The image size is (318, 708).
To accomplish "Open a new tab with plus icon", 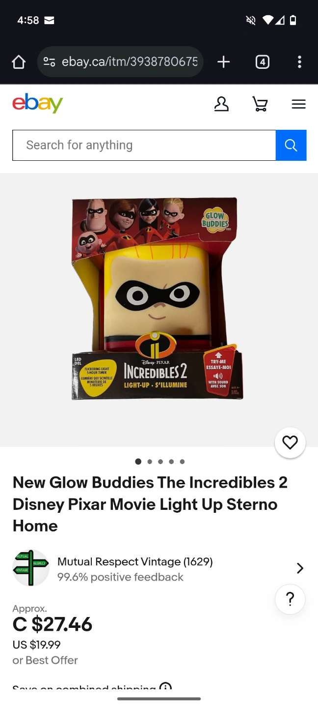I will pyautogui.click(x=223, y=62).
